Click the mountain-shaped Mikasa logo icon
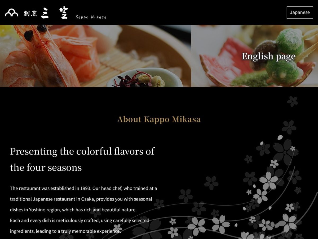Screen dimensions: 318x239 pos(11,12)
